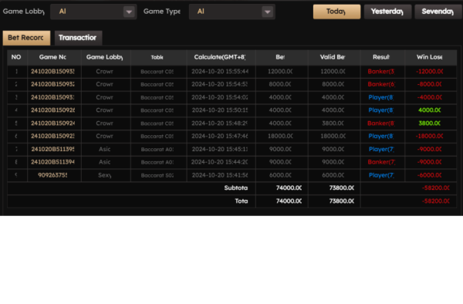Switch to the Bet Record tab
463x304 pixels.
point(26,38)
